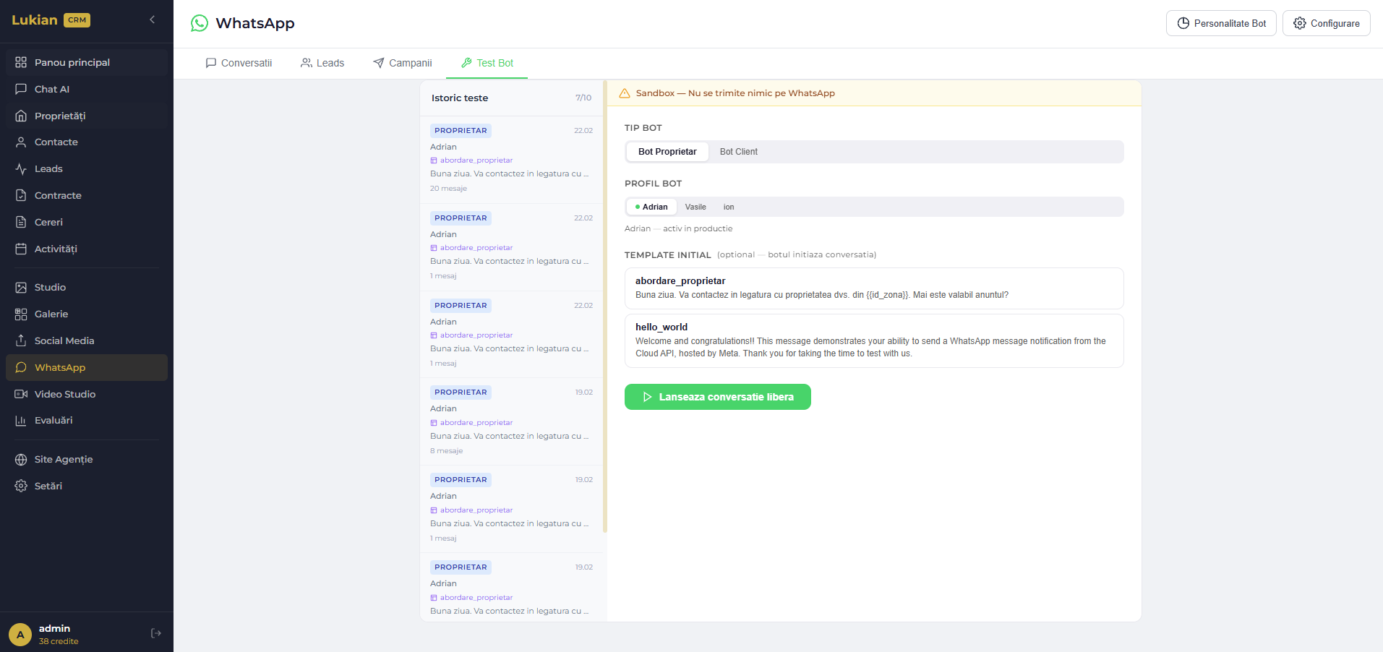The width and height of the screenshot is (1383, 652).
Task: Switch to the Campanii tab
Action: [x=403, y=63]
